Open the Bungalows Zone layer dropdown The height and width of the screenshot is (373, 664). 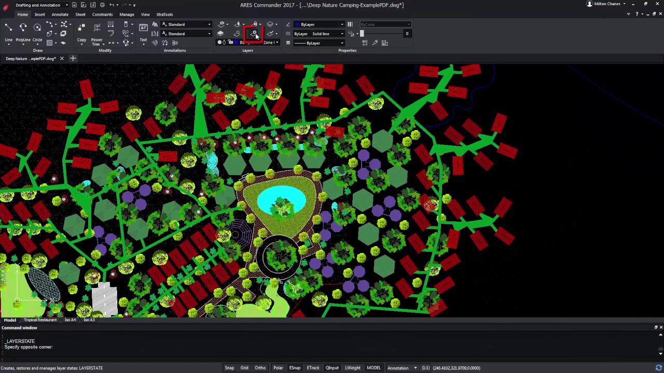click(x=276, y=42)
